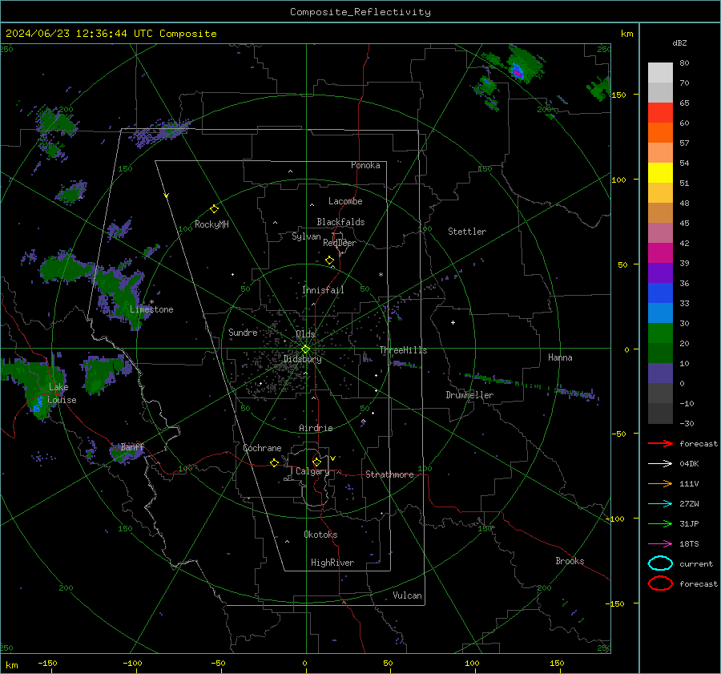
Task: Select the blue 36 dBZ color swatch
Action: [660, 293]
